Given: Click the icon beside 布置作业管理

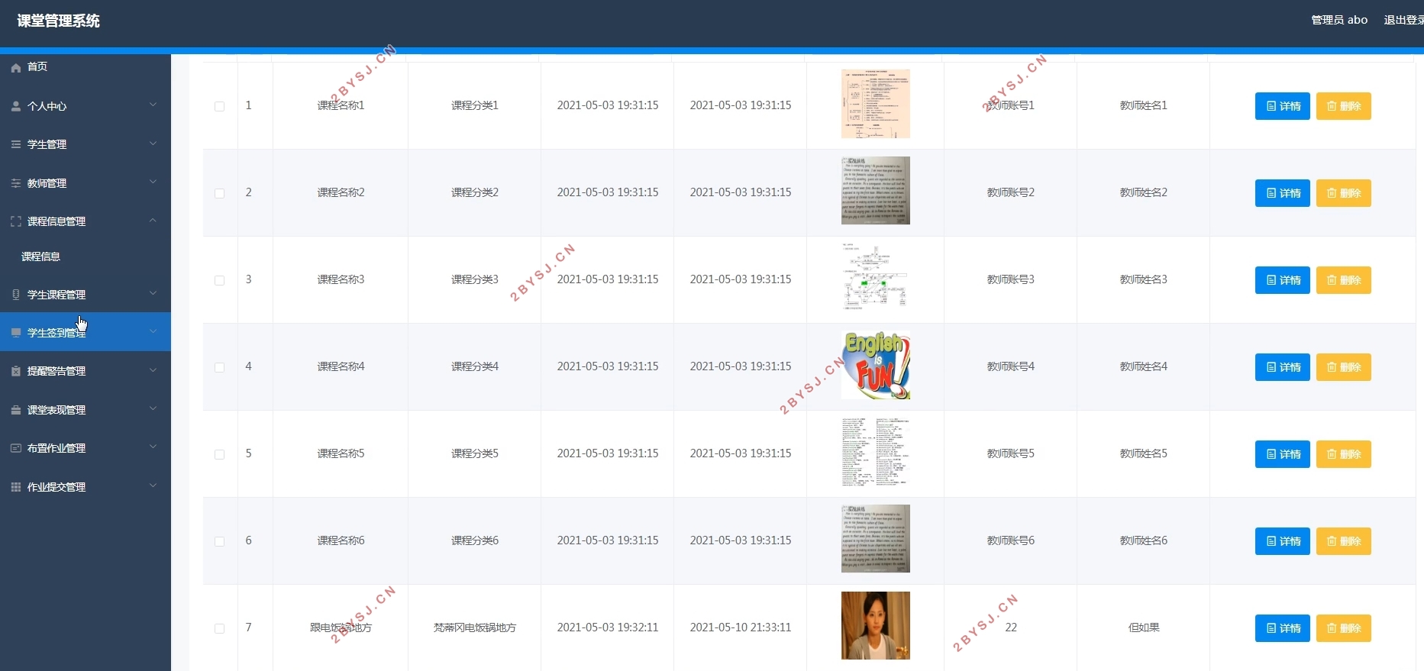Looking at the screenshot, I should (x=16, y=448).
